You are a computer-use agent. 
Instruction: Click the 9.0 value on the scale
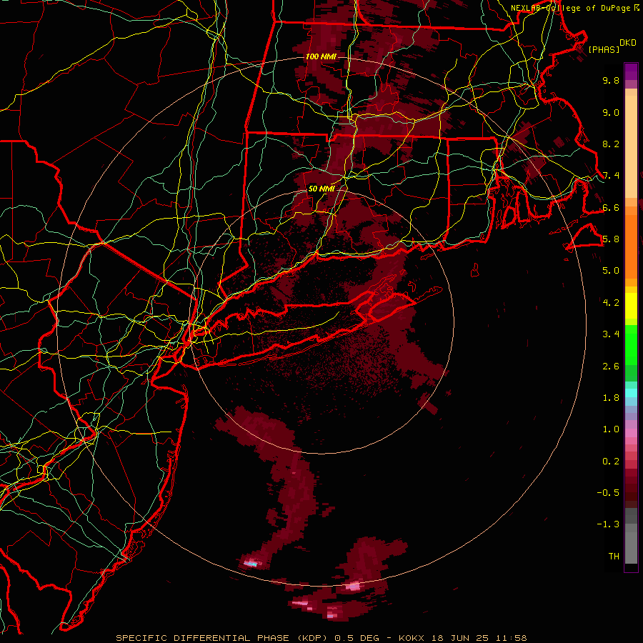[x=611, y=112]
